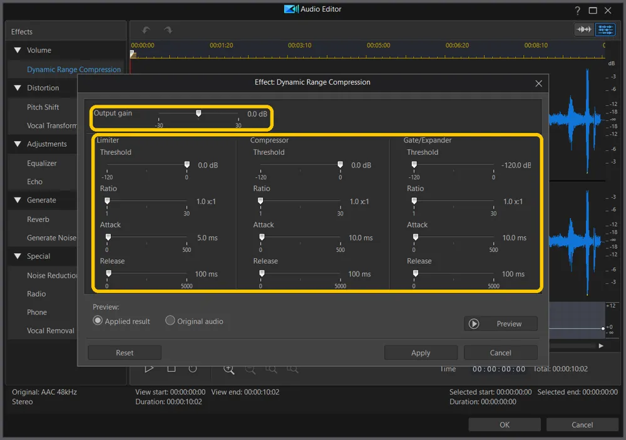Select Generate Noise effect
The height and width of the screenshot is (440, 626).
coord(51,238)
